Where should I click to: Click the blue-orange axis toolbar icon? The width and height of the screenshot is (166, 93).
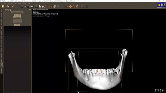pyautogui.click(x=82, y=6)
